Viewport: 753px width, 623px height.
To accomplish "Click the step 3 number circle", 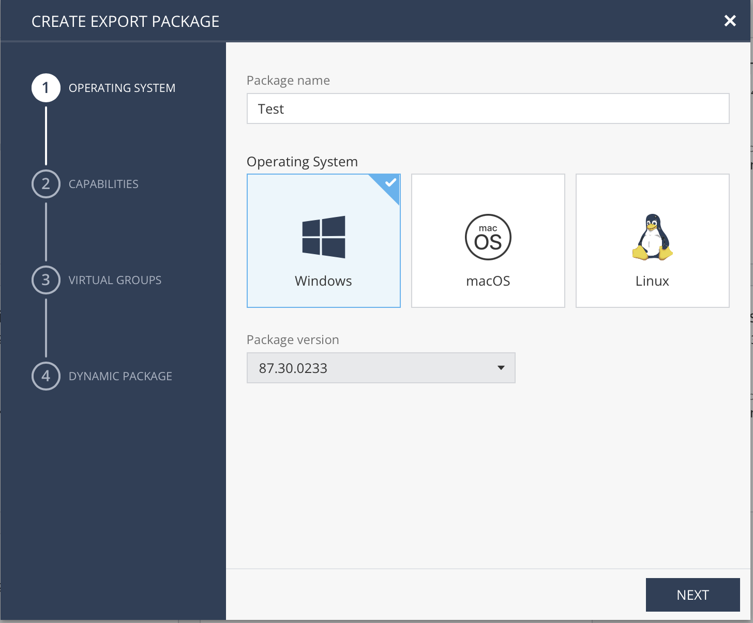I will pos(46,280).
